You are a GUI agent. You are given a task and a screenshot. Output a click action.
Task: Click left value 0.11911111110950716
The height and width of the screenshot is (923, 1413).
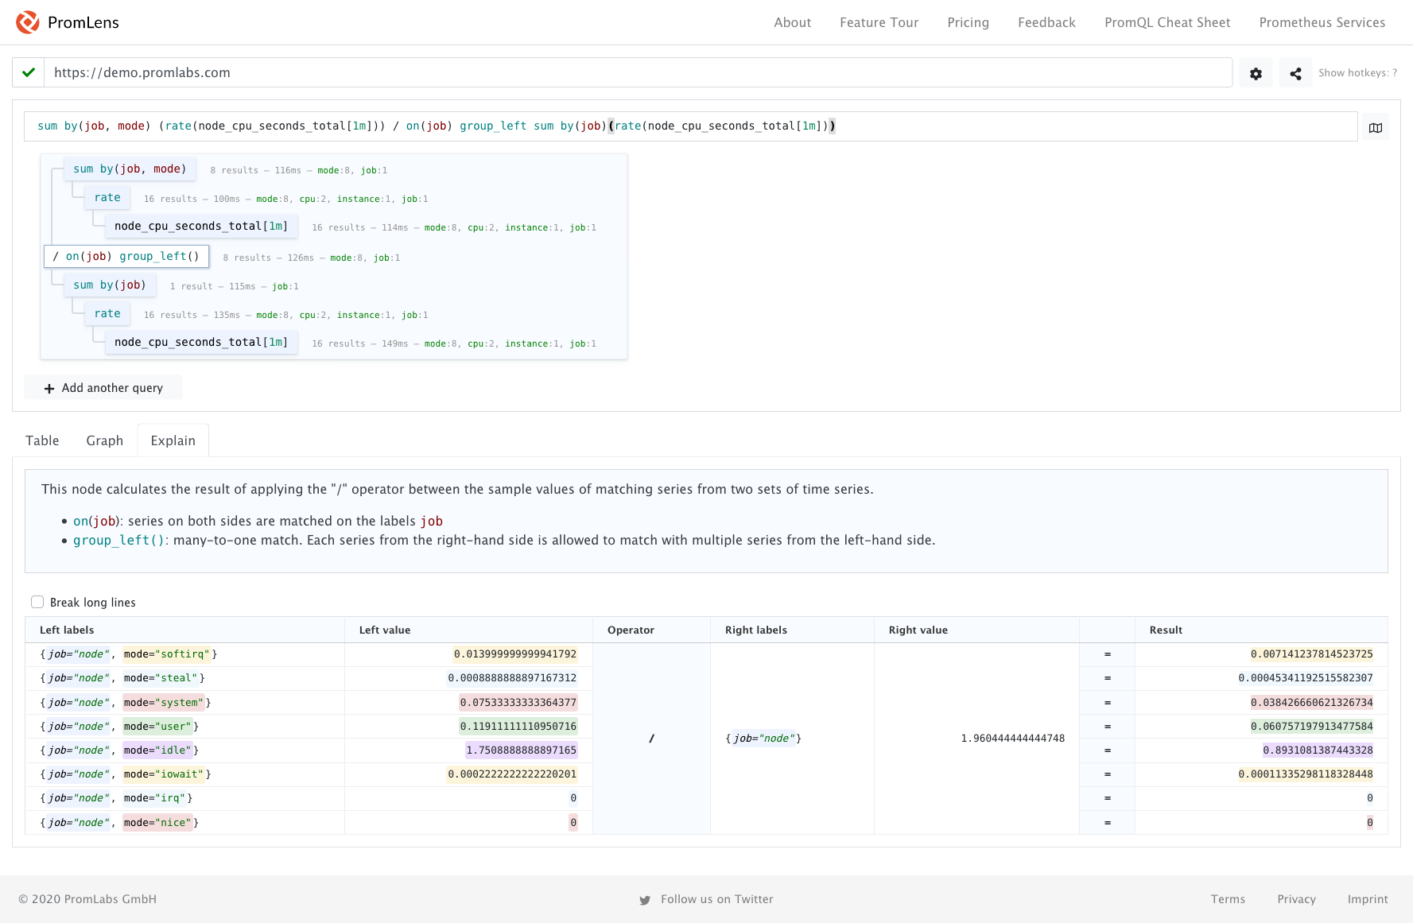[518, 727]
